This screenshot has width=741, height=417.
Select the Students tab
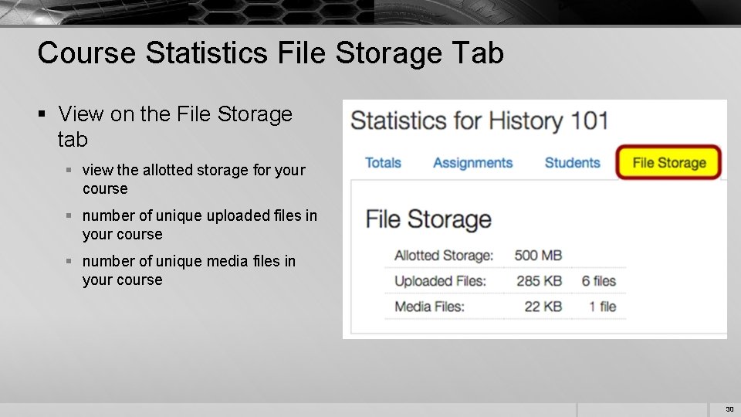pyautogui.click(x=572, y=163)
